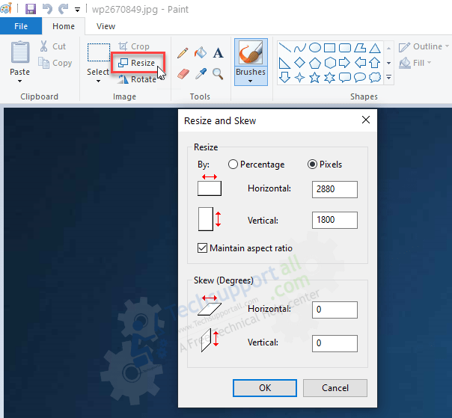Click the Rotate command
Screen dimensions: 452x418
137,79
